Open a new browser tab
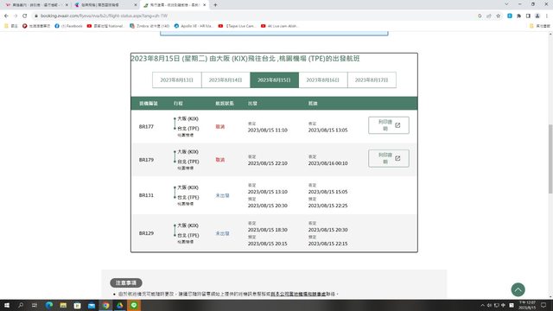The width and height of the screenshot is (553, 311). 215,5
